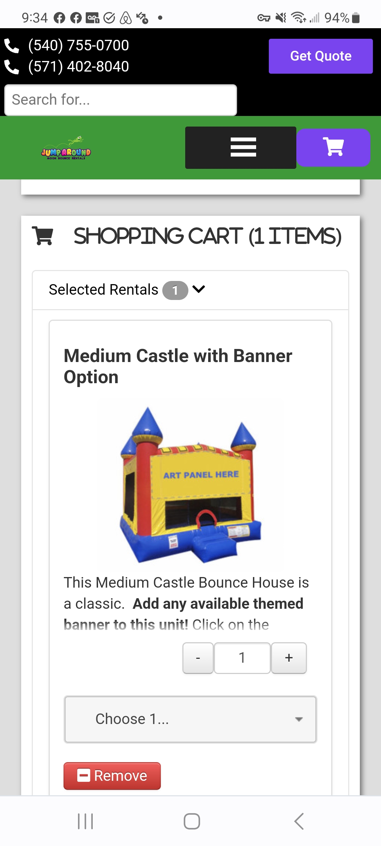Remove the Medium Castle rental
Viewport: 381px width, 846px height.
[112, 776]
